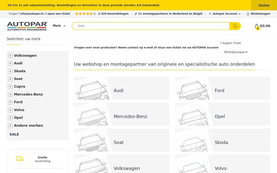Image resolution: width=277 pixels, height=173 pixels.
Task: Click the Winkelwagen bag icon in top bar
Action: pyautogui.click(x=248, y=14)
